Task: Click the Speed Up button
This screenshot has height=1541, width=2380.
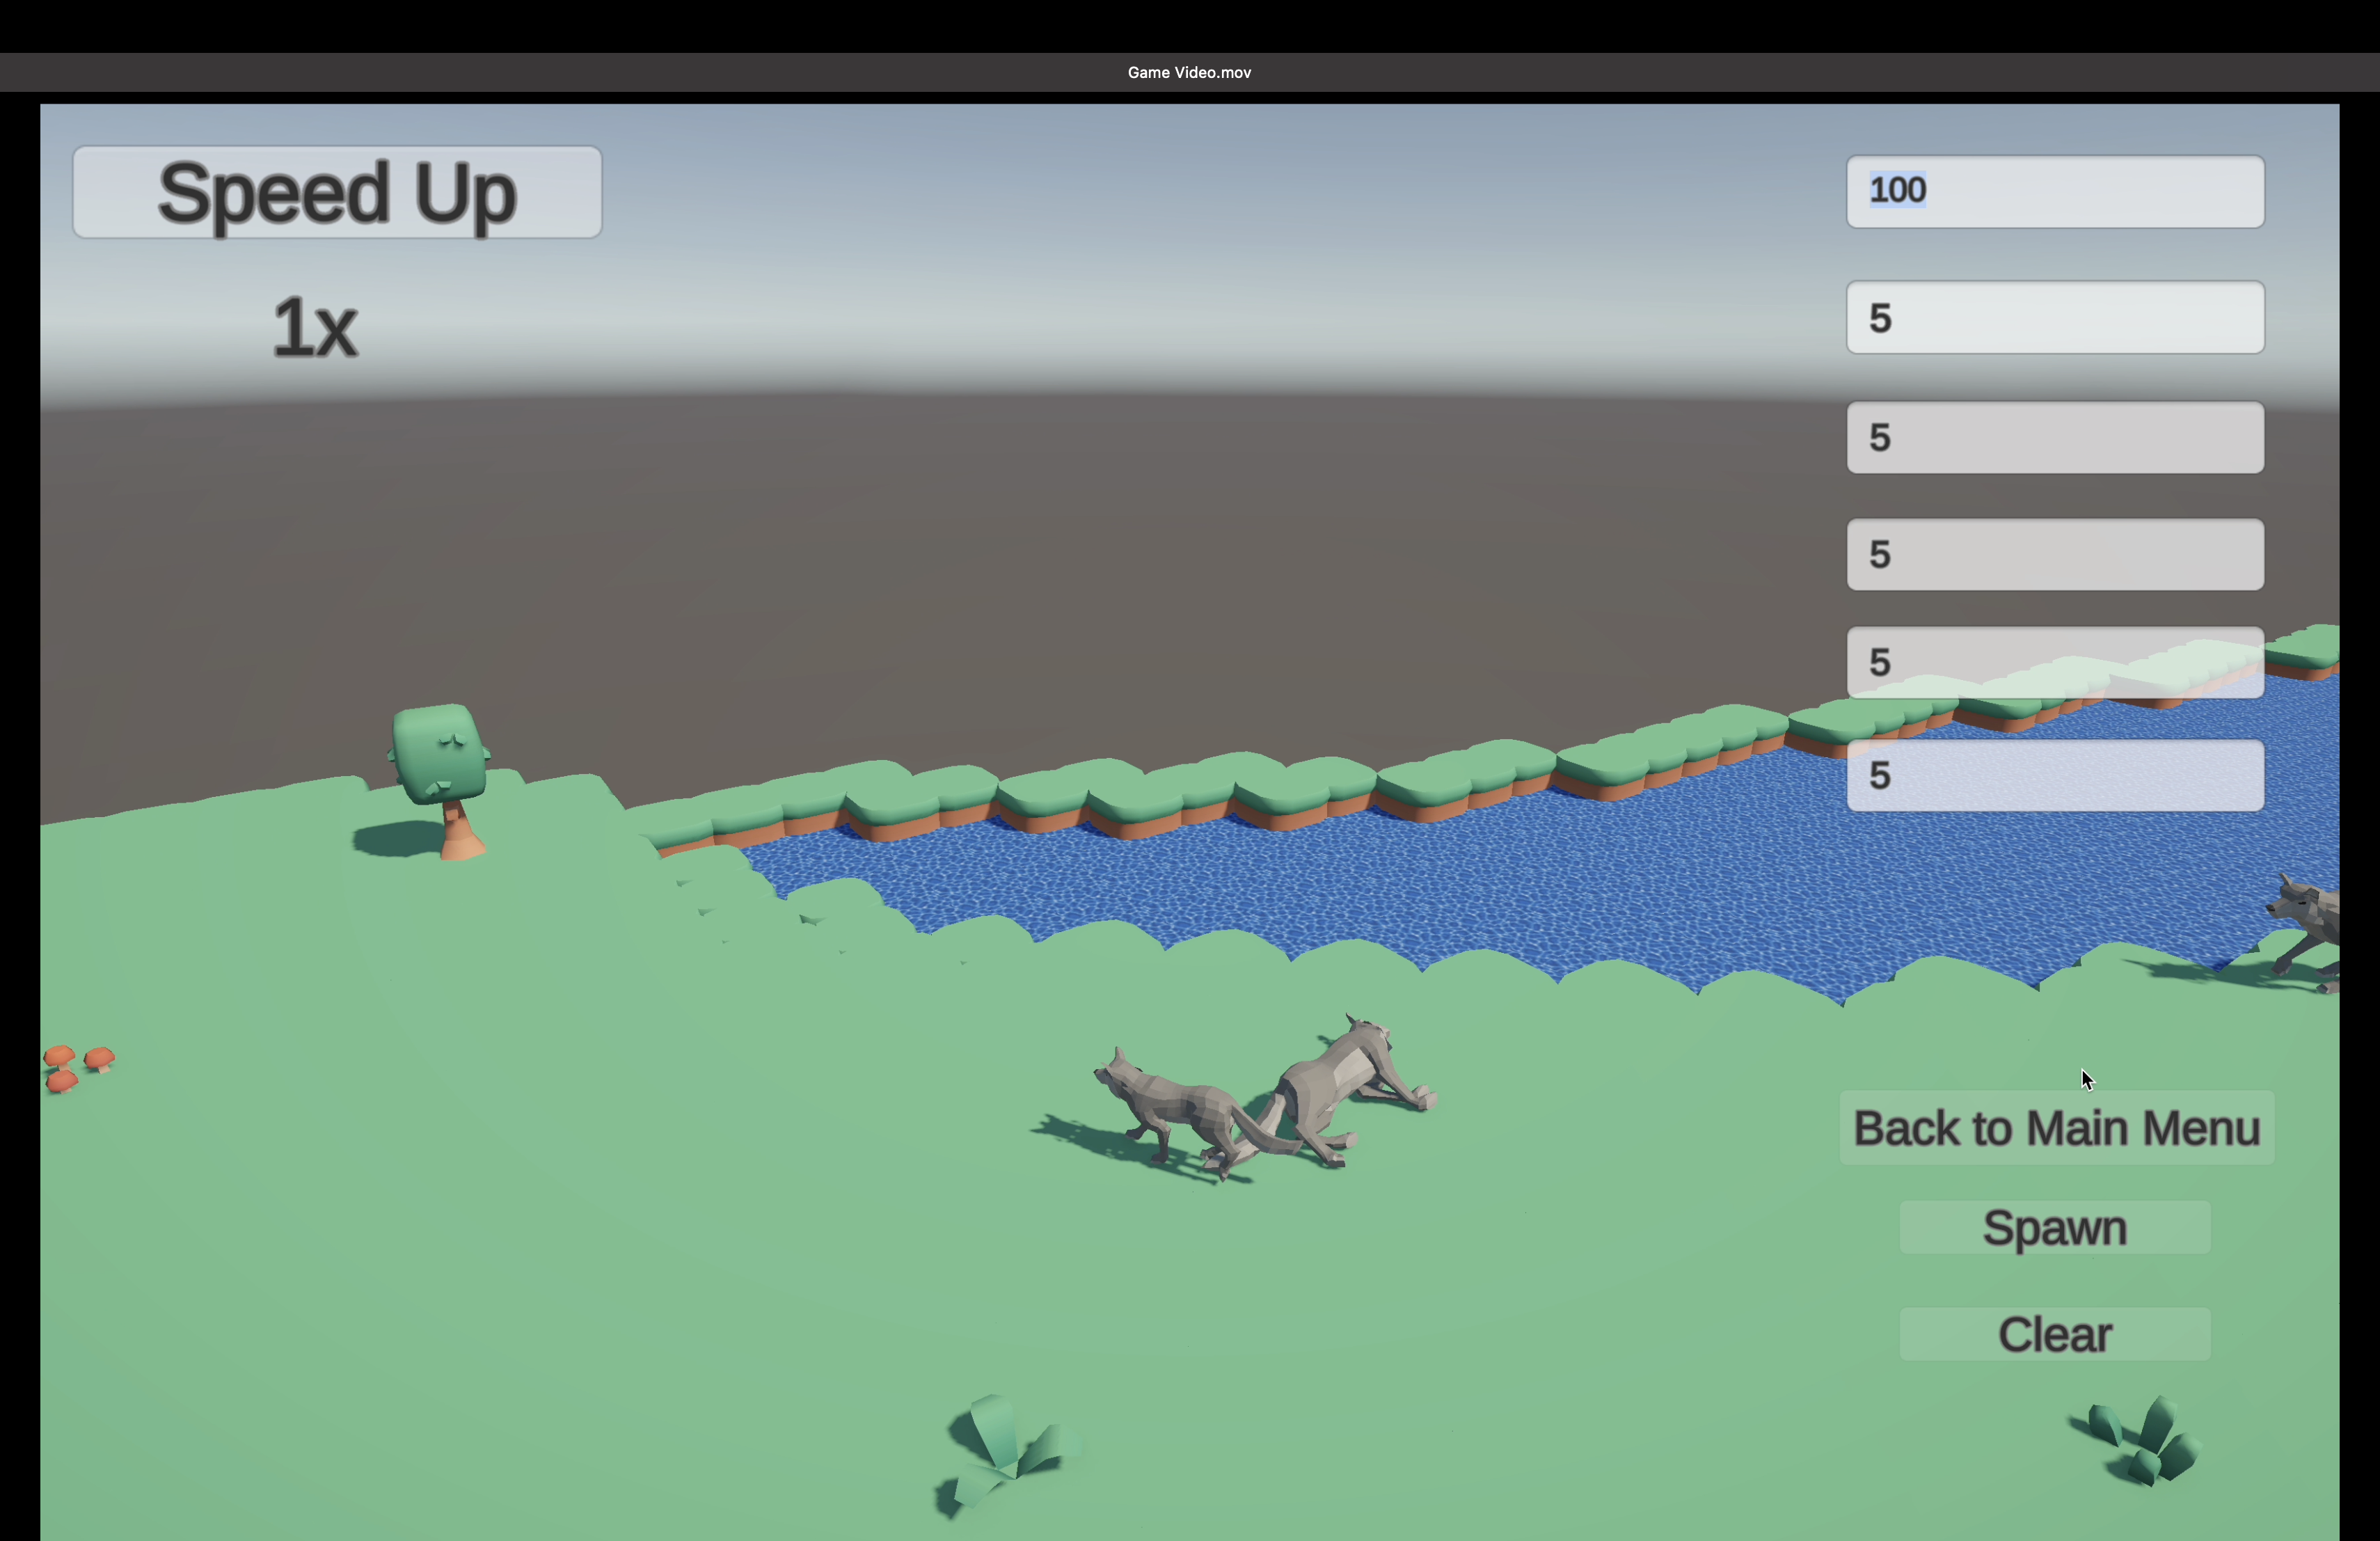Action: point(337,192)
